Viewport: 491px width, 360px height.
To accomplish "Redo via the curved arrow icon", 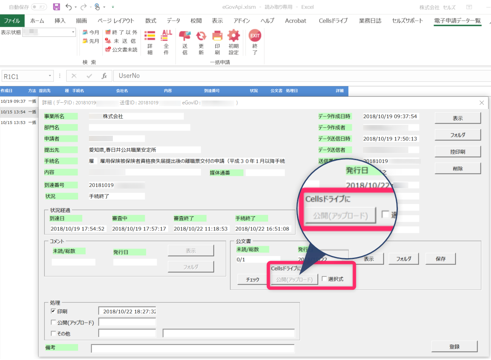I will point(83,7).
